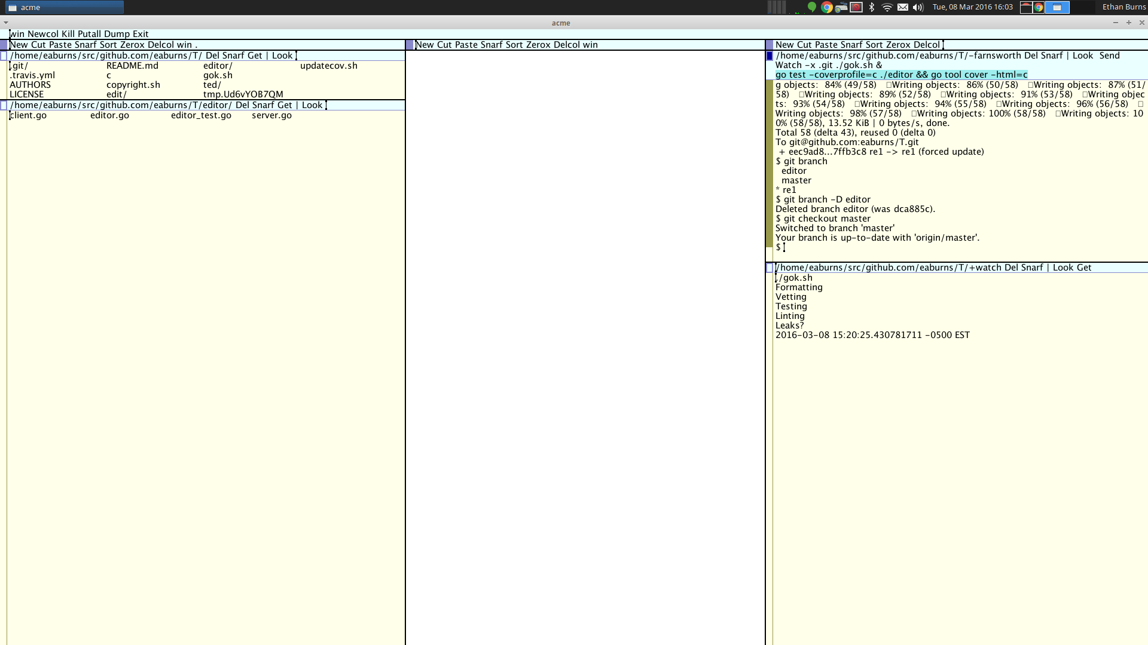Click Cut in the left column tag

pyautogui.click(x=38, y=45)
